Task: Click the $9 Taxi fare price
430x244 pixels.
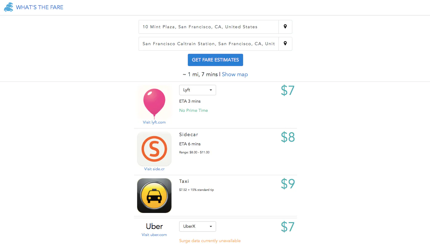Action: tap(288, 184)
